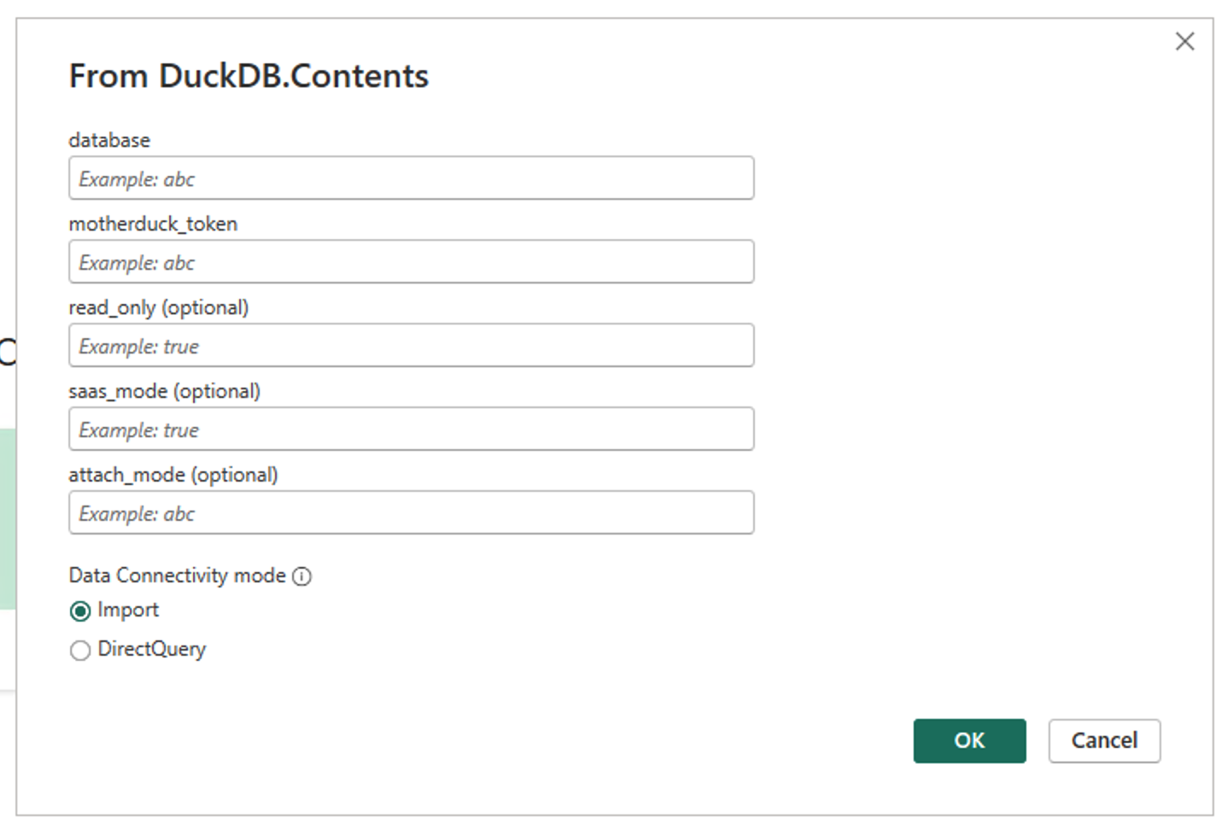The image size is (1228, 830).
Task: Click the saas_mode optional input field
Action: (410, 429)
